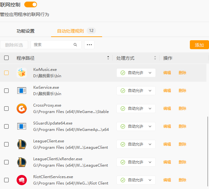Click the SGuardUpdate64.exe window icon
Image resolution: width=209 pixels, height=189 pixels.
coord(22,126)
